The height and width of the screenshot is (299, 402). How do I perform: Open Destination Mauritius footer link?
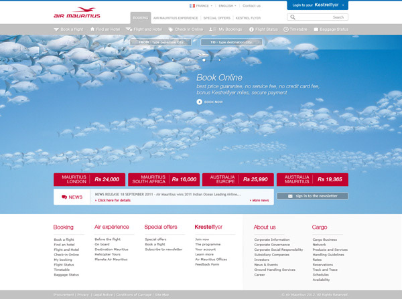coord(111,250)
